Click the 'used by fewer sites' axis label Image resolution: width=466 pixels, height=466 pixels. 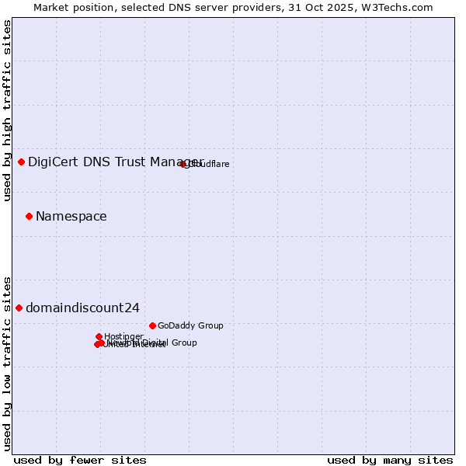tap(80, 460)
